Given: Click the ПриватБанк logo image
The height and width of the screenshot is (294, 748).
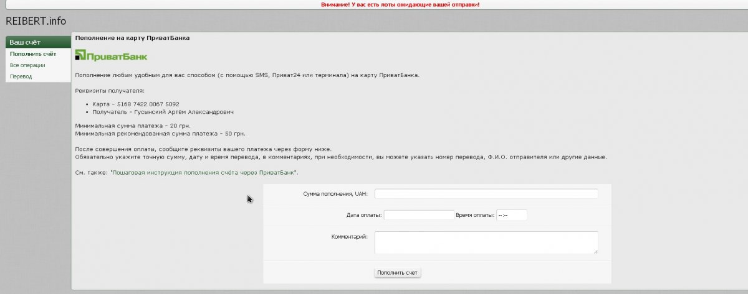Looking at the screenshot, I should click(x=111, y=55).
